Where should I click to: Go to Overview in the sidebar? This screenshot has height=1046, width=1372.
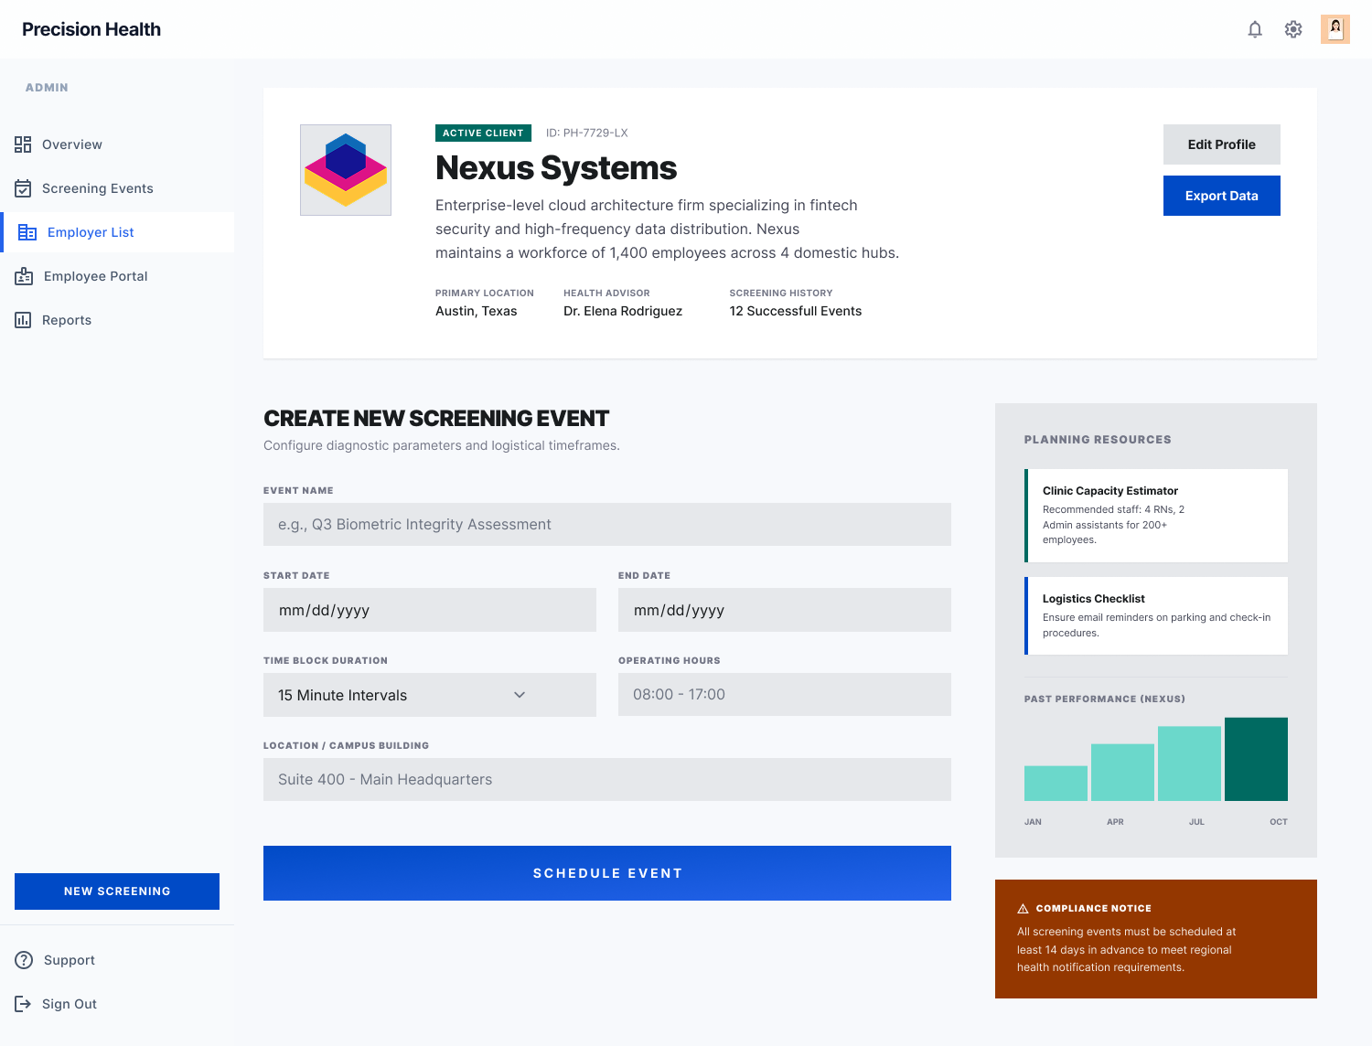pyautogui.click(x=117, y=144)
